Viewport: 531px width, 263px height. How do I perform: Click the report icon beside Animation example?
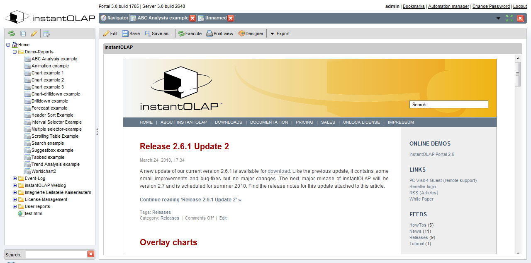(28, 66)
